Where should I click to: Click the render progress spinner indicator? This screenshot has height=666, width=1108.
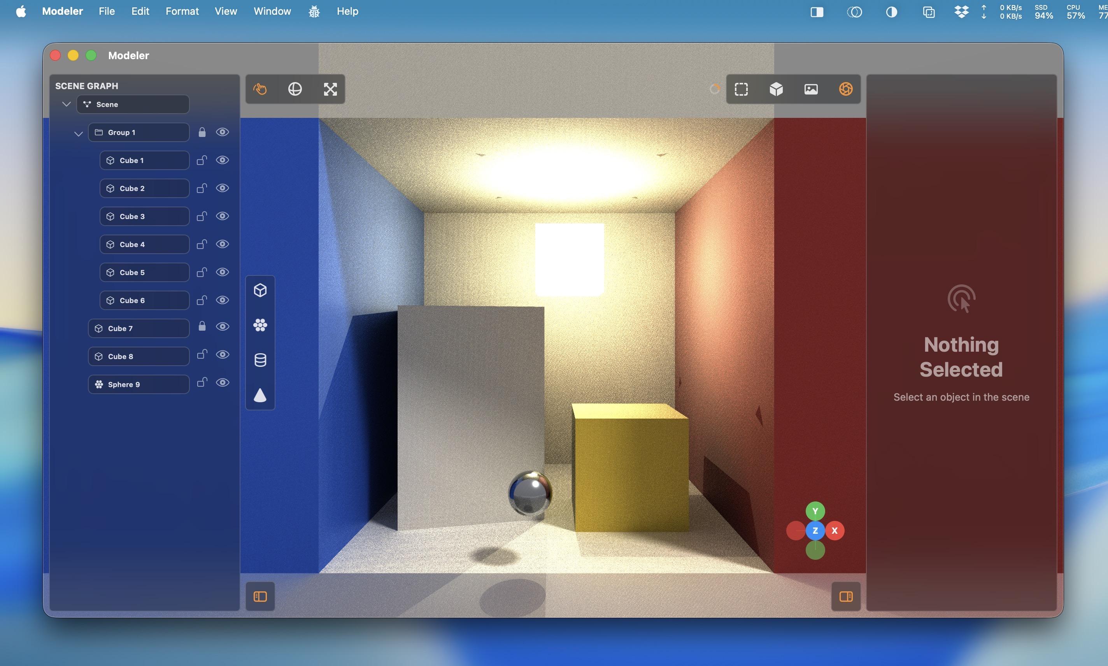715,89
